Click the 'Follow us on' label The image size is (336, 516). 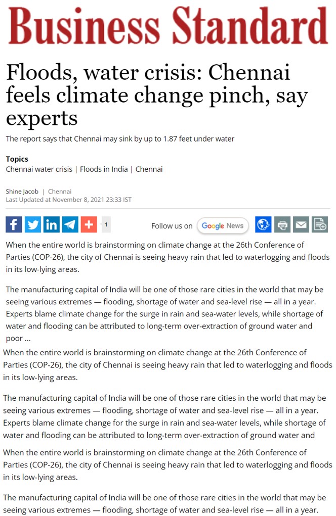pyautogui.click(x=172, y=226)
